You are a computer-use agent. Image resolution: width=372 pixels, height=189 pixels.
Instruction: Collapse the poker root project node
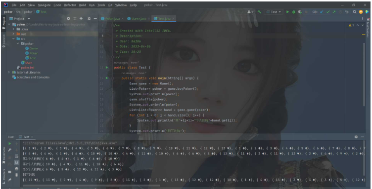point(9,24)
